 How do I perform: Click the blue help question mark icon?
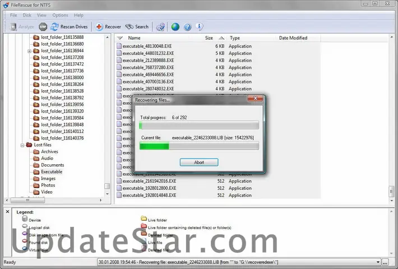[187, 27]
